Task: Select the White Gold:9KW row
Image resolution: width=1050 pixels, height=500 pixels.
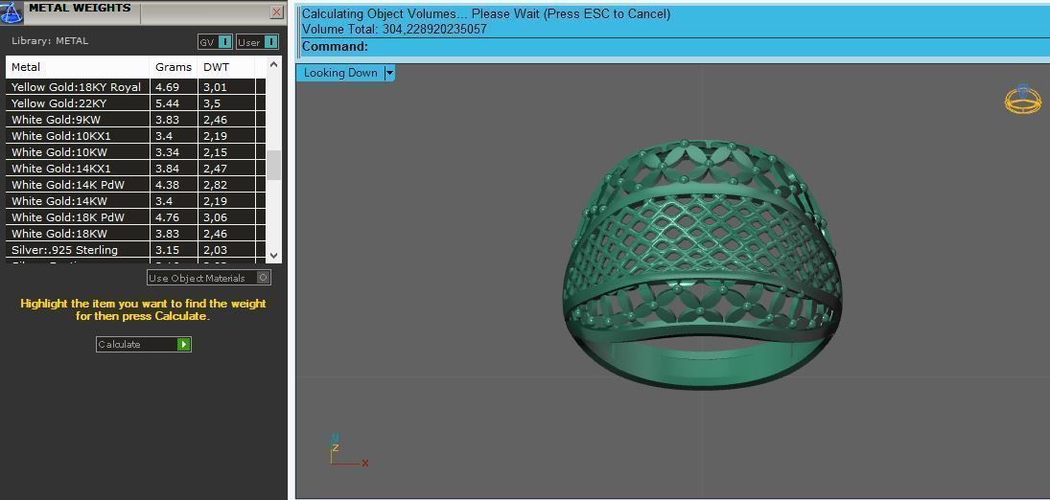Action: [136, 120]
